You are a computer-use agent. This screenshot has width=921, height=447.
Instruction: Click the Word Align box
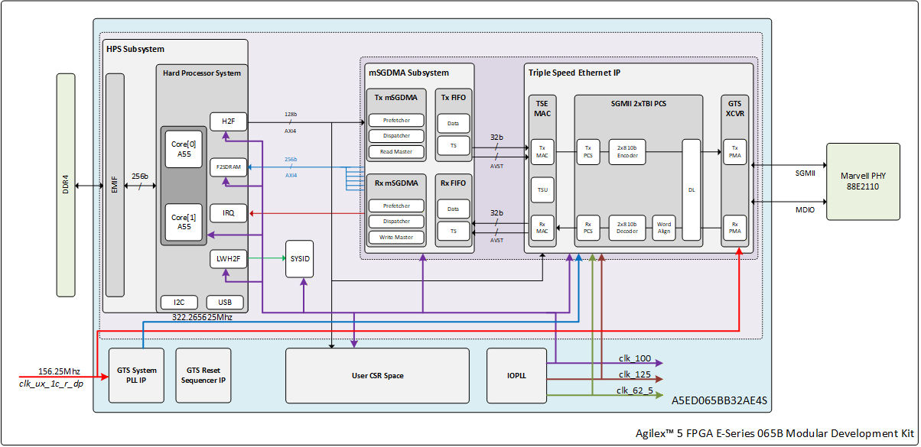664,227
